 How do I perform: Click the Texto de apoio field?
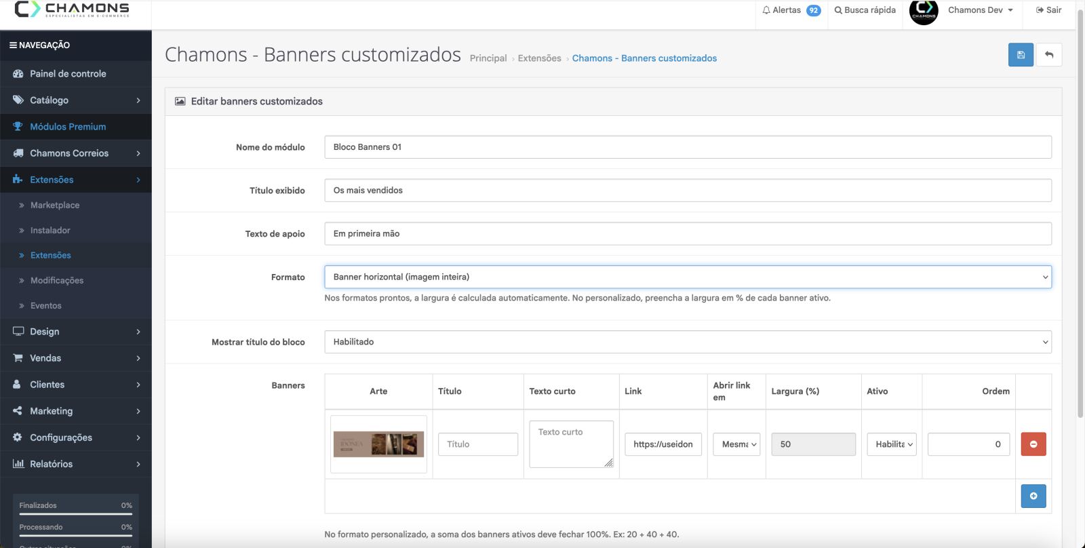(688, 234)
